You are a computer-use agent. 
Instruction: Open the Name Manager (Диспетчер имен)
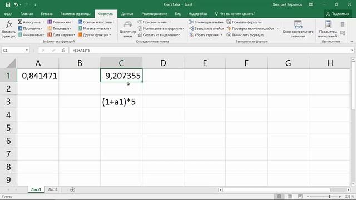pos(127,29)
